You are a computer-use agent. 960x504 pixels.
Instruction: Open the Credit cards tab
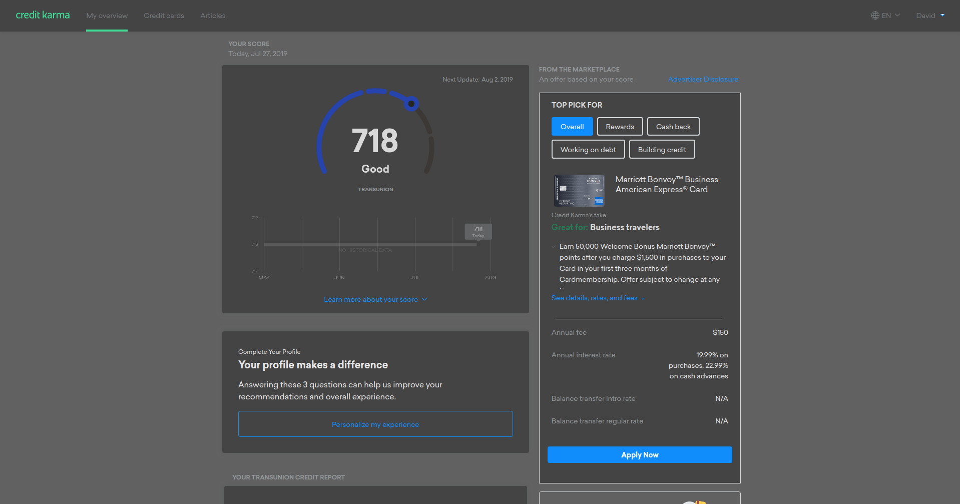point(164,16)
